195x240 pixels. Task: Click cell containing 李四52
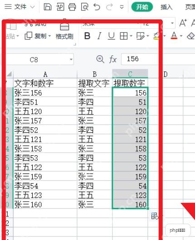pyautogui.click(x=45, y=130)
